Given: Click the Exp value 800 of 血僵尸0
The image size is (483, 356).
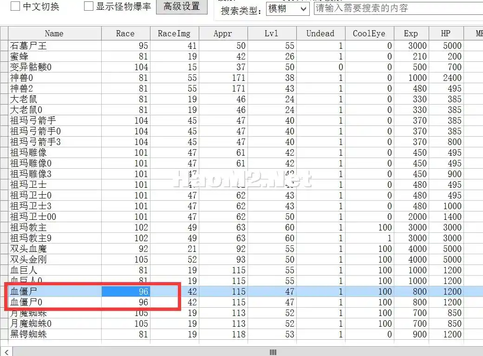Looking at the screenshot, I should coord(411,302).
